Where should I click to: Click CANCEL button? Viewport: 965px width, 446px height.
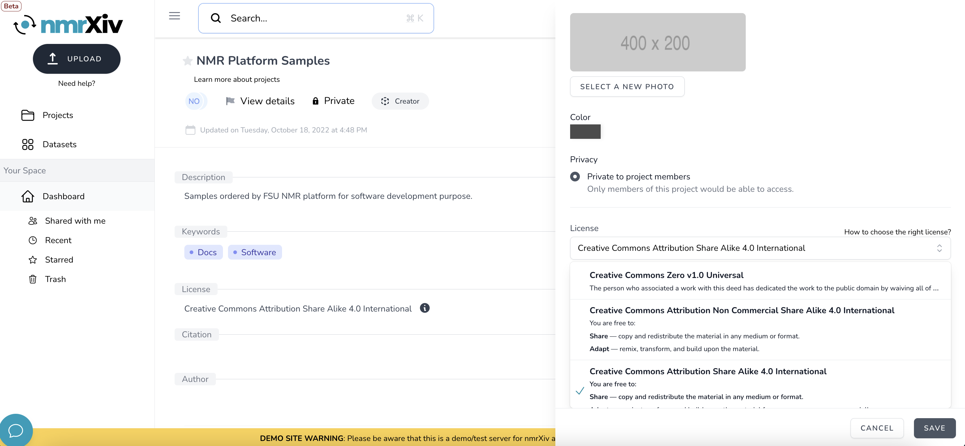877,428
